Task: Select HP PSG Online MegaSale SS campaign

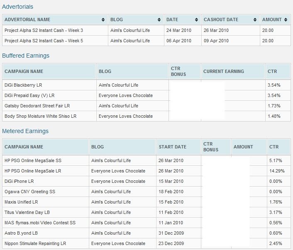Action: pos(33,160)
